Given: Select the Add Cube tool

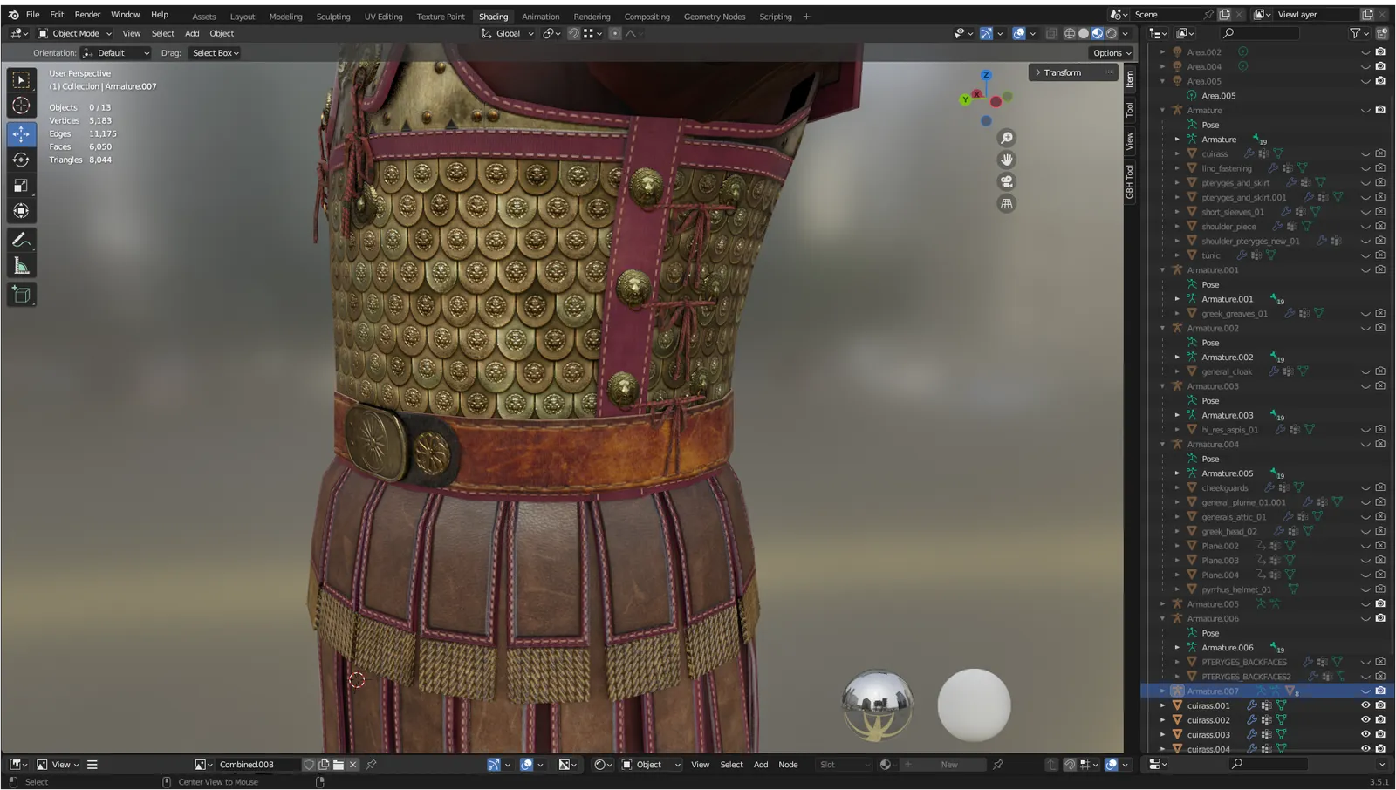Looking at the screenshot, I should pos(21,295).
